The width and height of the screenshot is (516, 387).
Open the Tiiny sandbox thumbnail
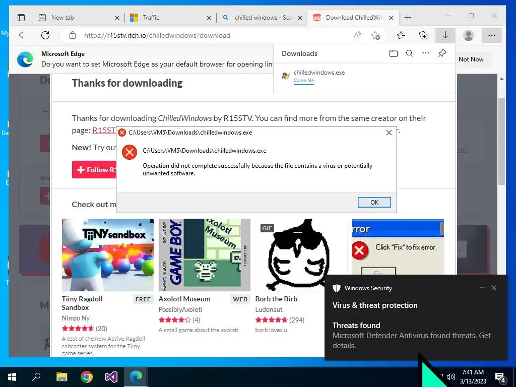pos(108,254)
